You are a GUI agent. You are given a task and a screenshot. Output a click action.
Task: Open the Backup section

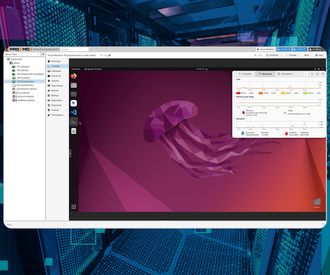coord(57,96)
